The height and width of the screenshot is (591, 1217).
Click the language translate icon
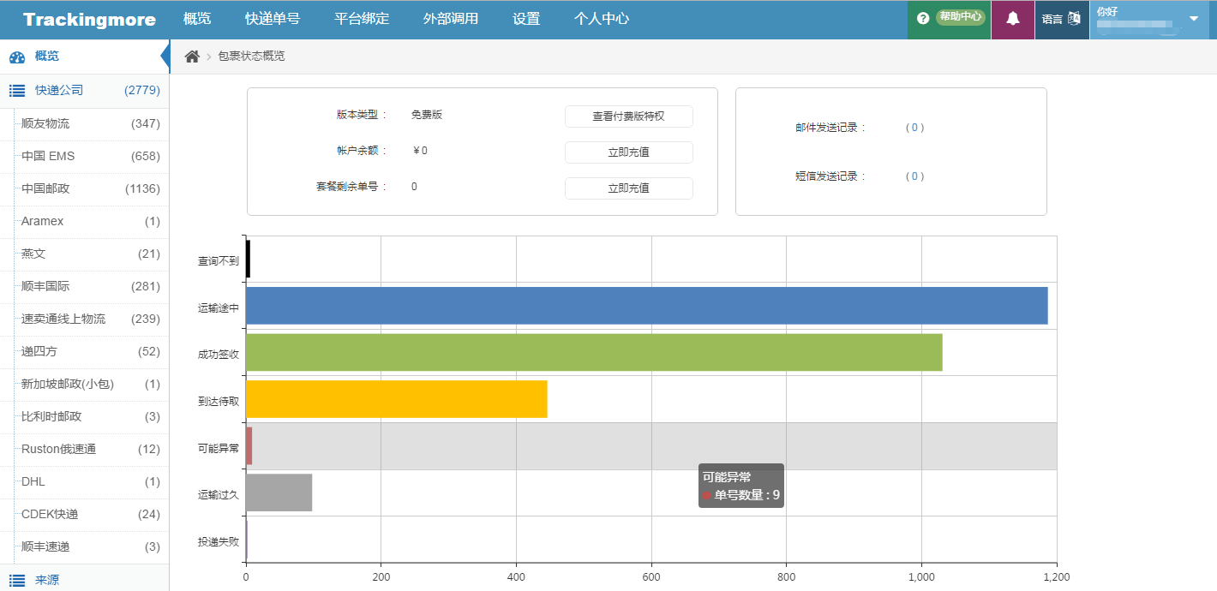click(x=1074, y=18)
